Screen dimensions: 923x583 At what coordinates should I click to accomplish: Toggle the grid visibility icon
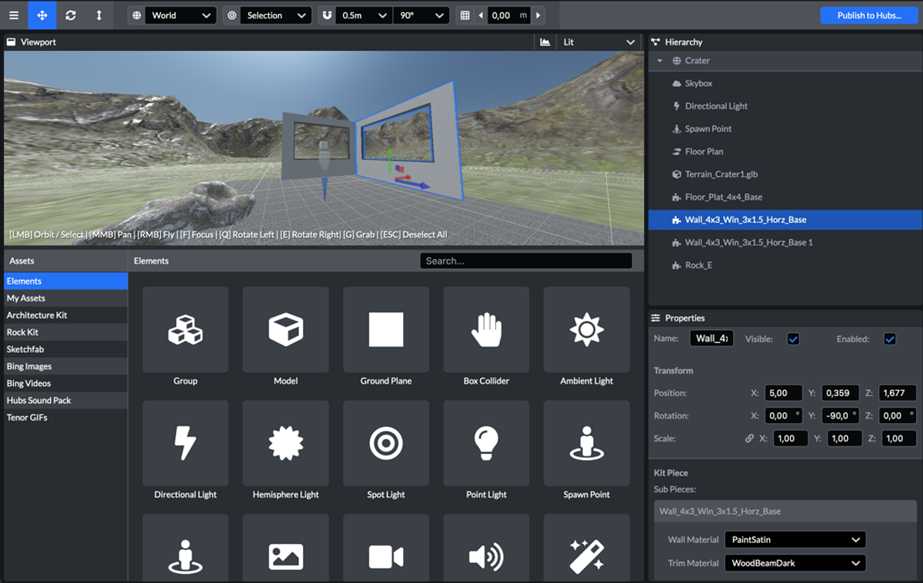(465, 15)
